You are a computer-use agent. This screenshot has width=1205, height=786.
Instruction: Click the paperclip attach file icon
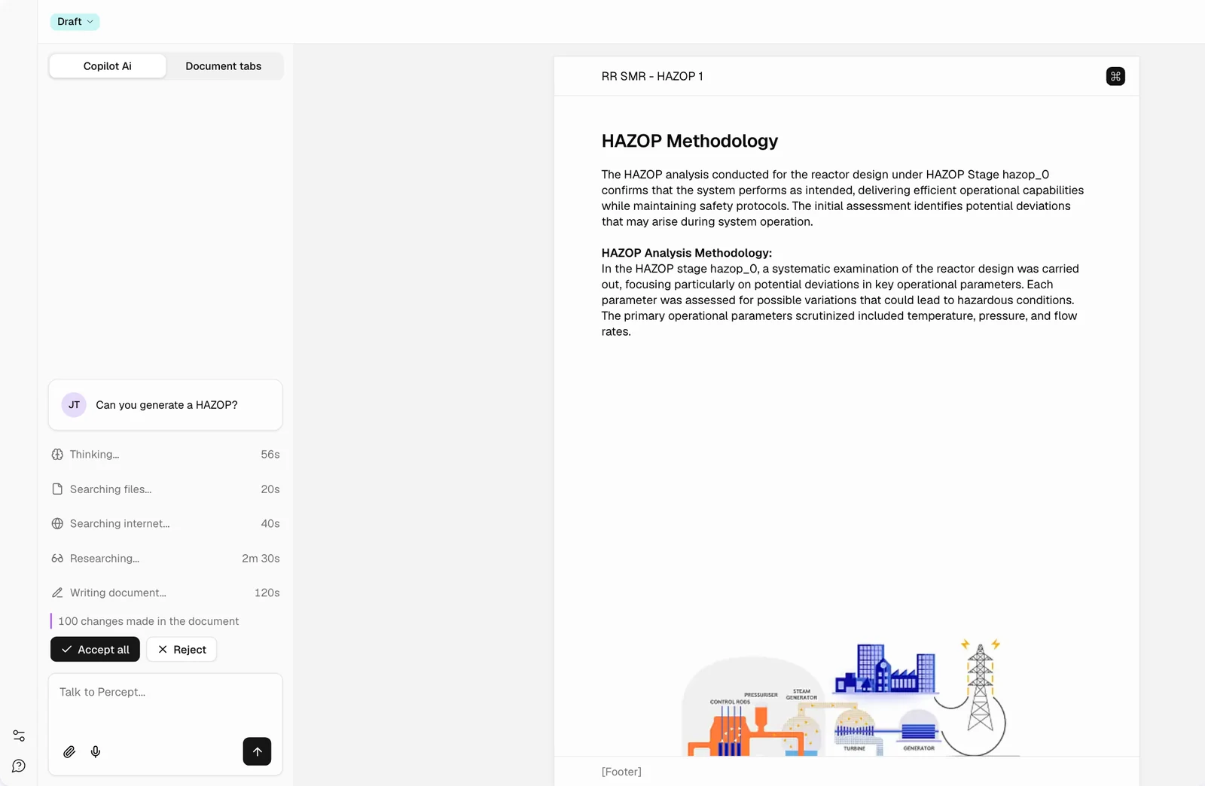[x=69, y=751]
